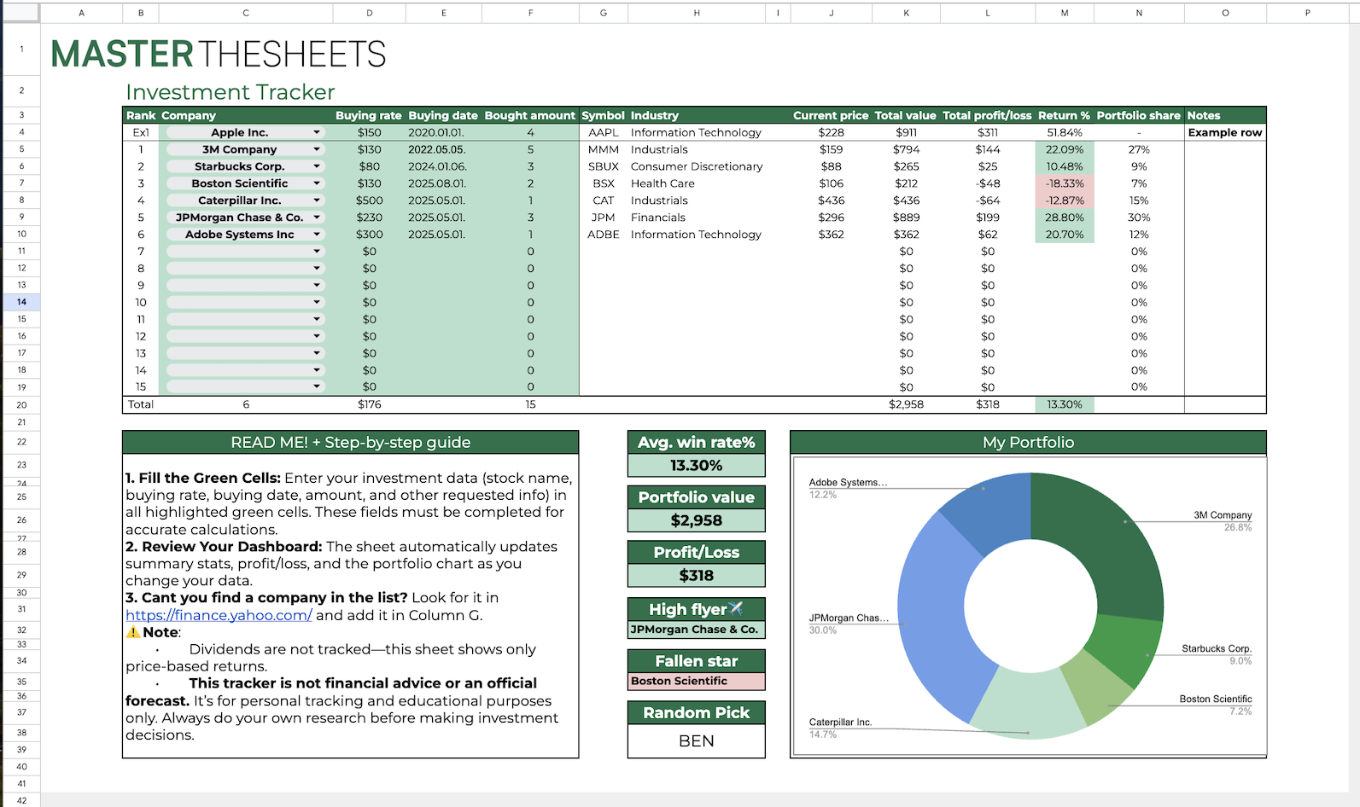Click the My Portfolio chart title
1360x807 pixels.
1028,442
